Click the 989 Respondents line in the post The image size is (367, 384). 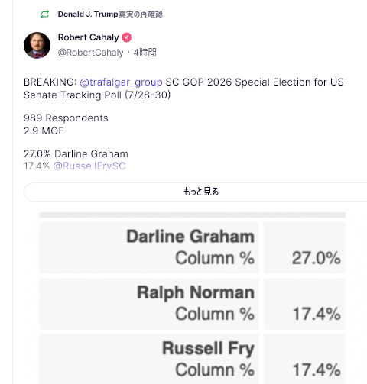[x=66, y=118]
